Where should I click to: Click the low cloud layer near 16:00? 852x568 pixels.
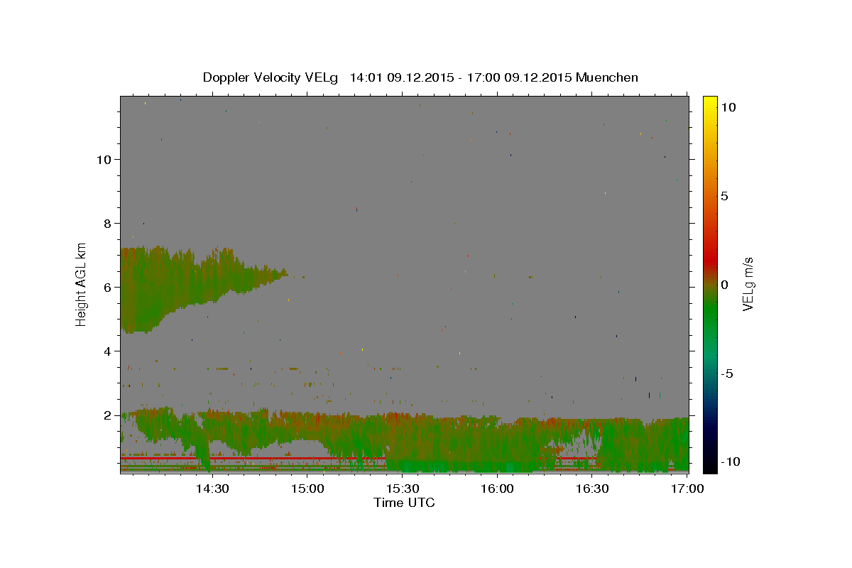pos(497,444)
